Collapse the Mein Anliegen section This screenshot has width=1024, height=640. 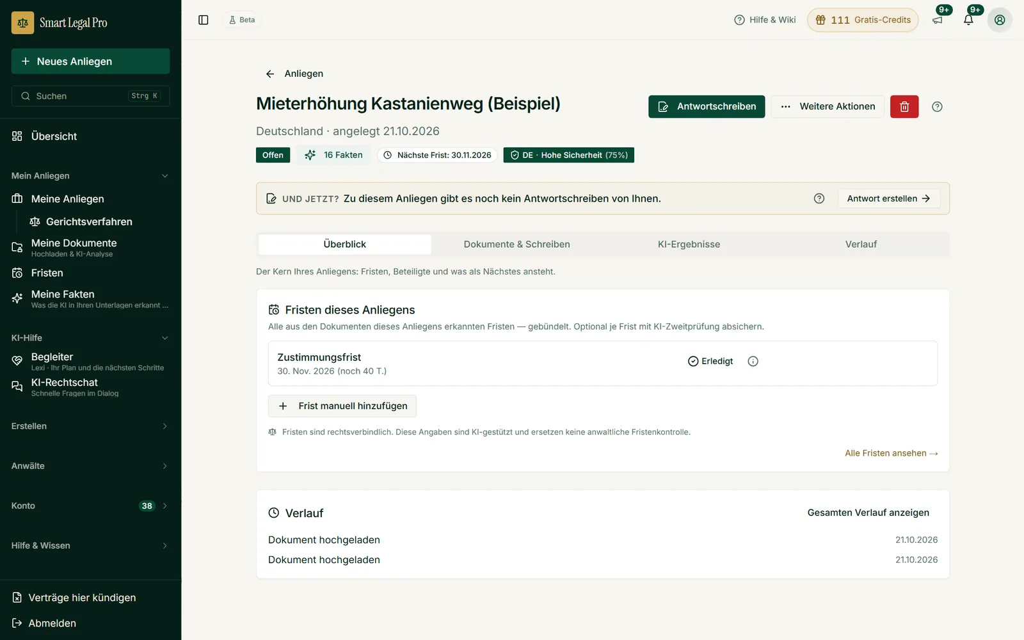tap(90, 176)
